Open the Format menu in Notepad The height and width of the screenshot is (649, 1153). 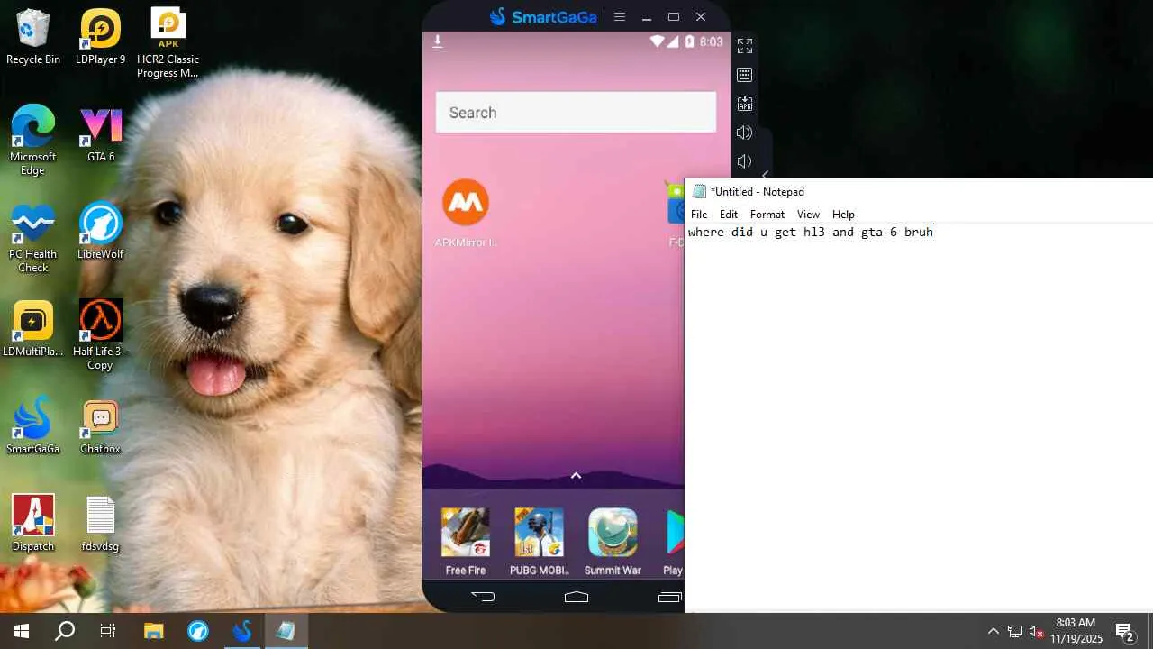(767, 215)
